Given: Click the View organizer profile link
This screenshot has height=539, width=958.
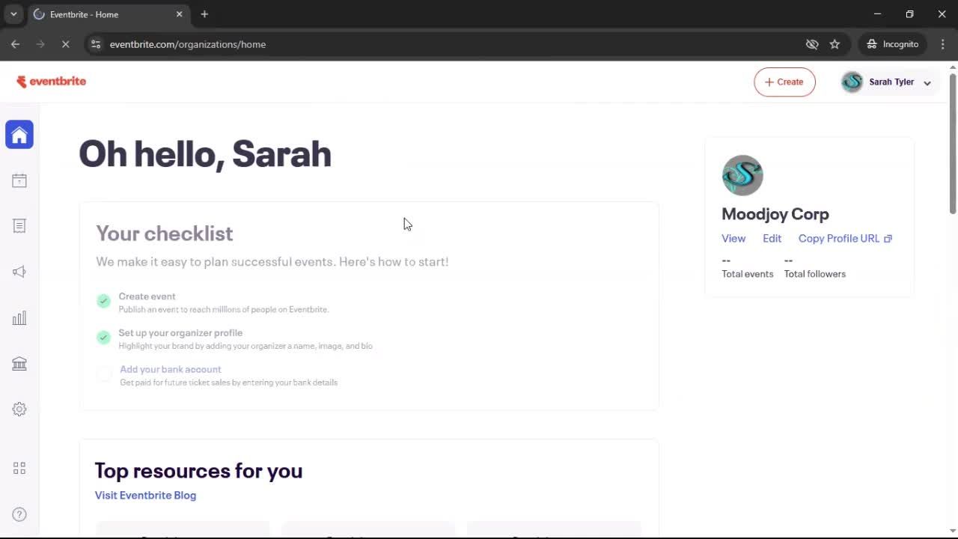Looking at the screenshot, I should click(x=733, y=238).
